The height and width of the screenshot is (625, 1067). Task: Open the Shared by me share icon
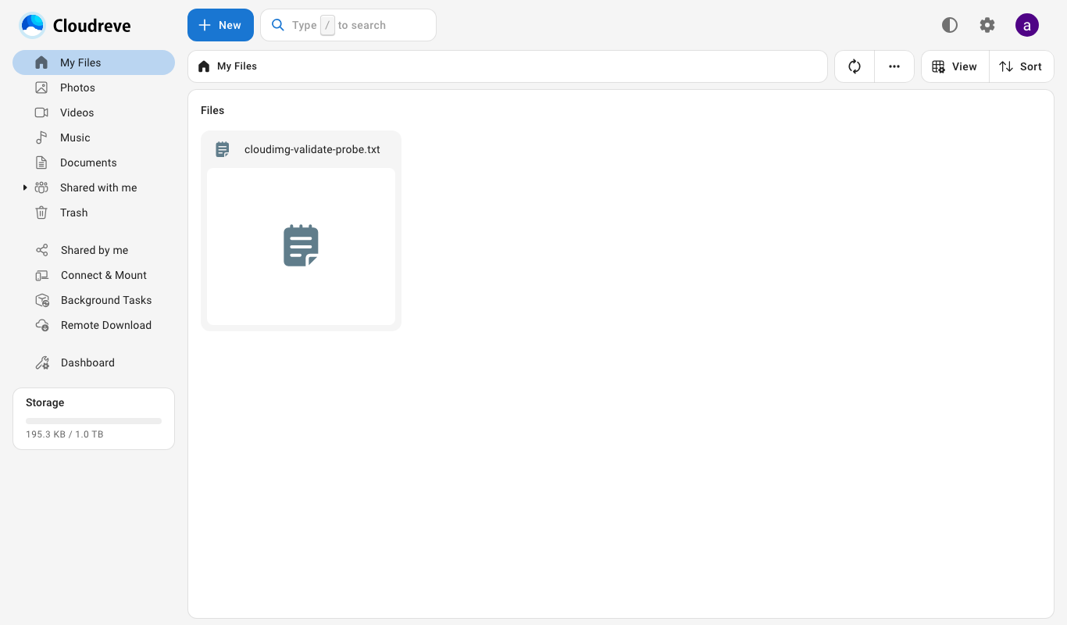click(x=42, y=250)
